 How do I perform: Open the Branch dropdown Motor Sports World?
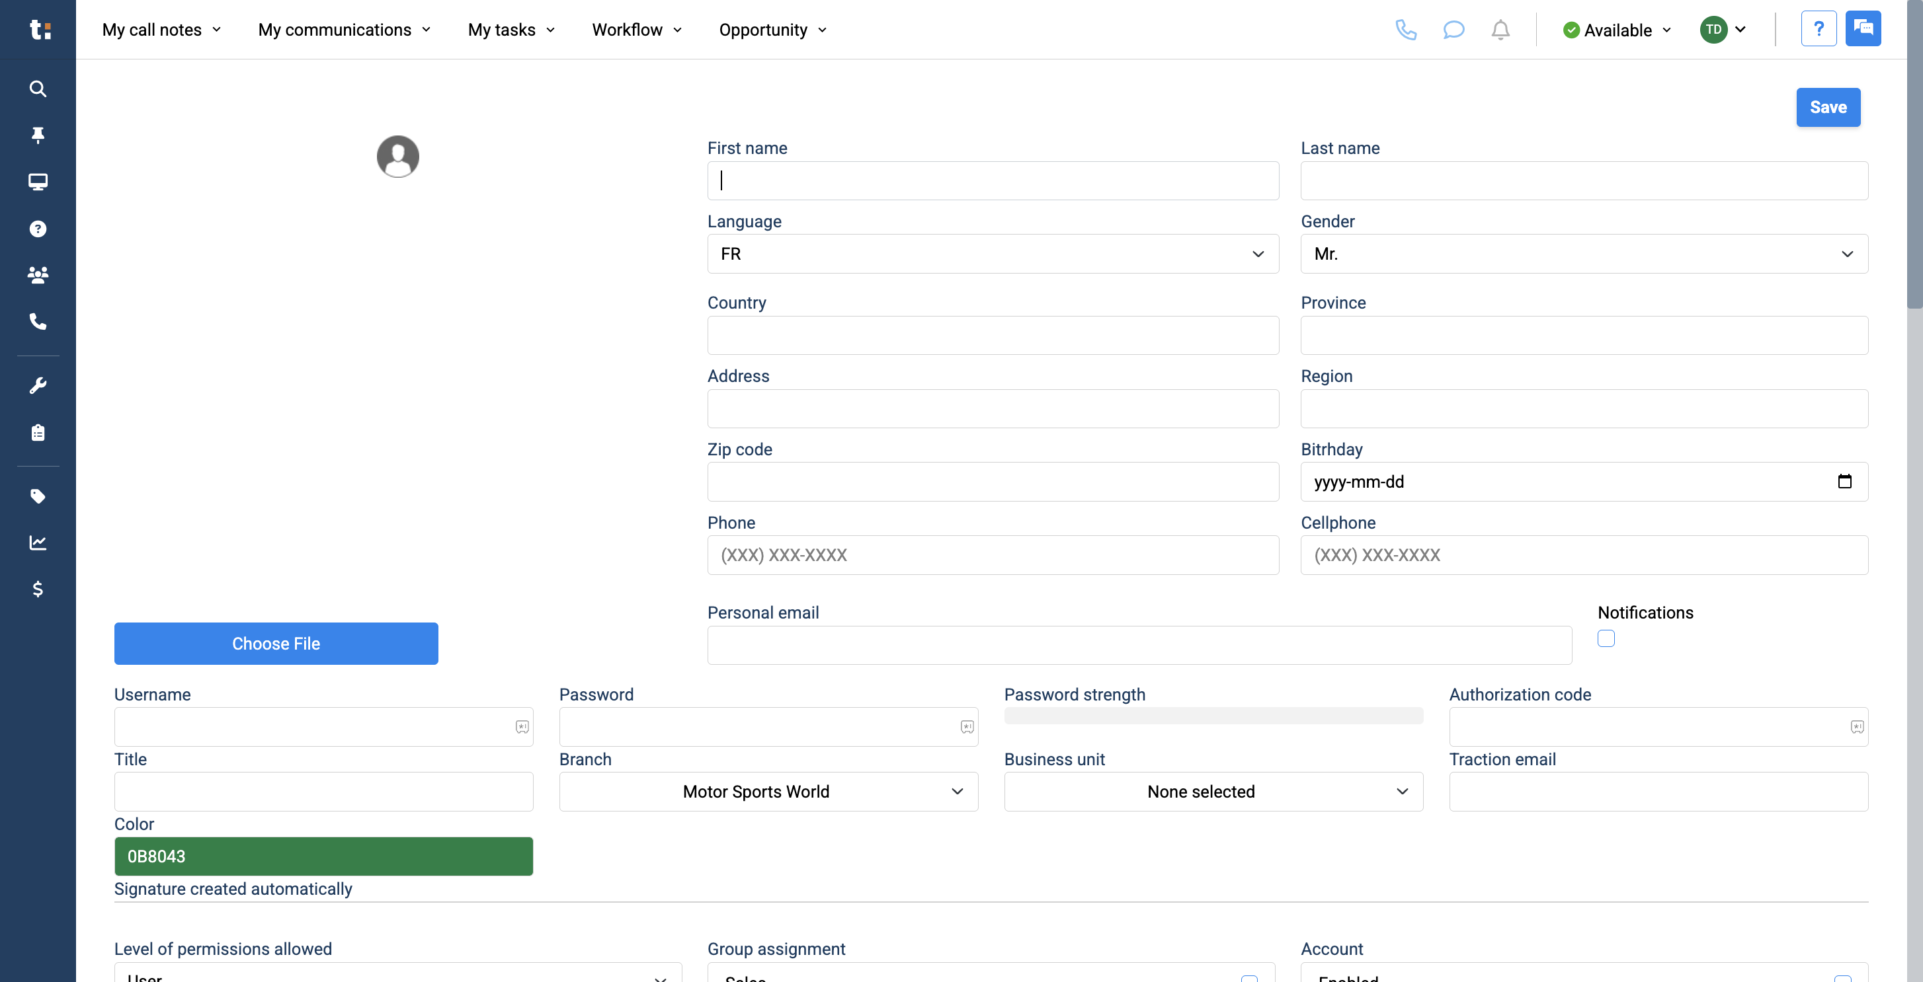[767, 791]
